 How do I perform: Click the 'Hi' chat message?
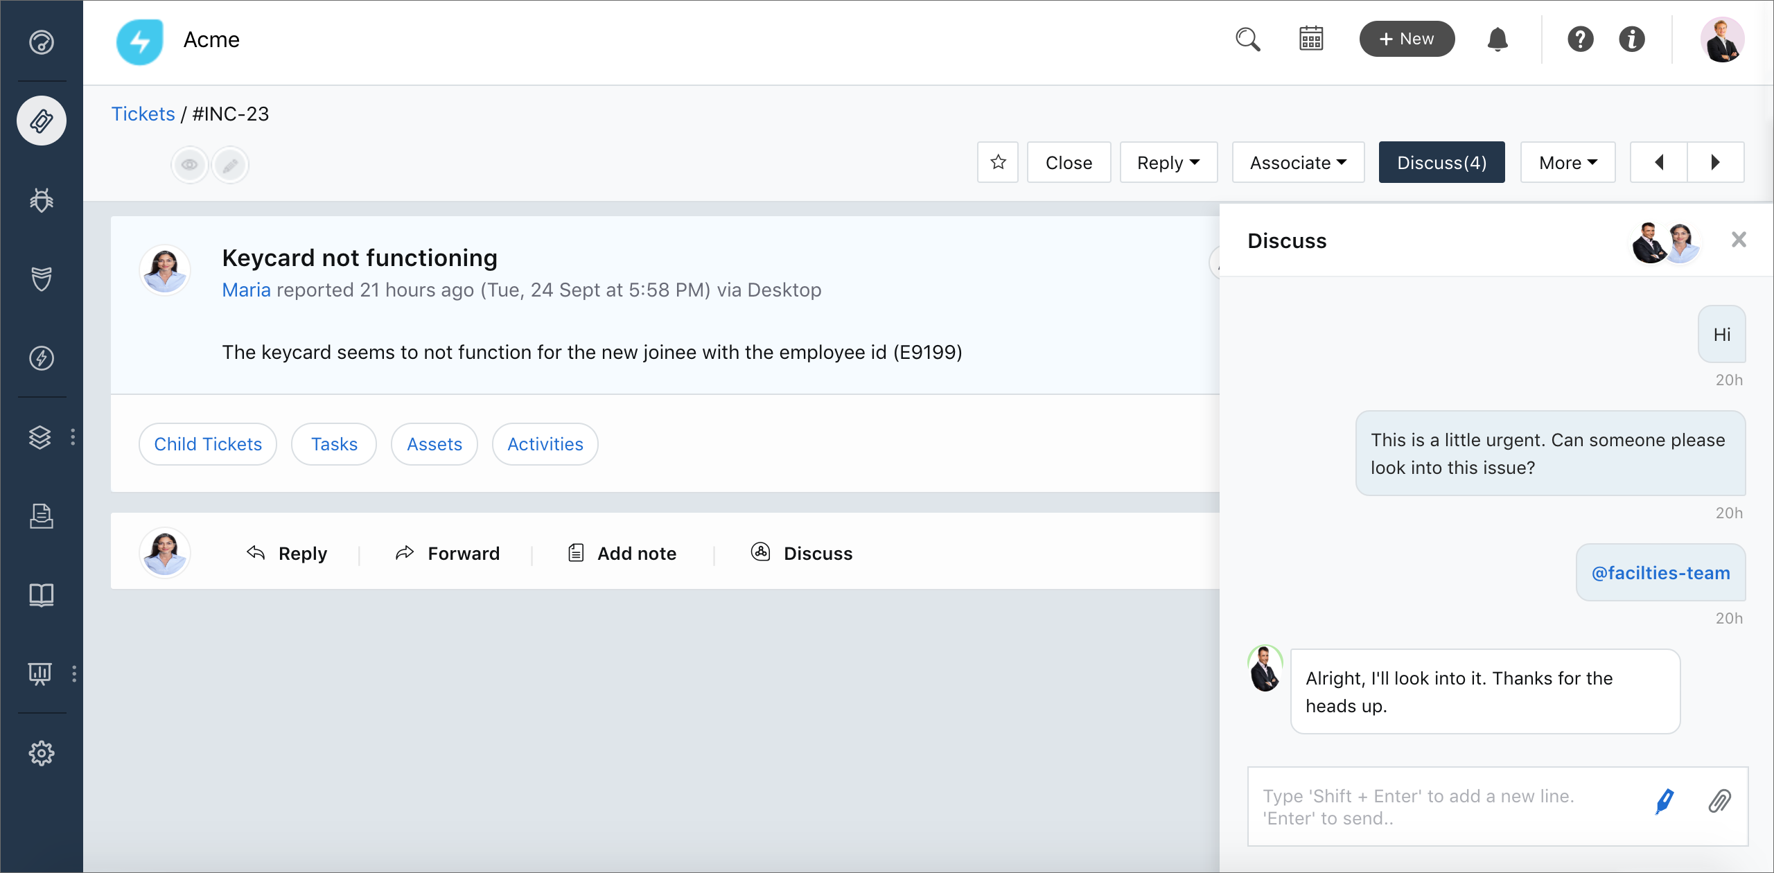tap(1722, 335)
